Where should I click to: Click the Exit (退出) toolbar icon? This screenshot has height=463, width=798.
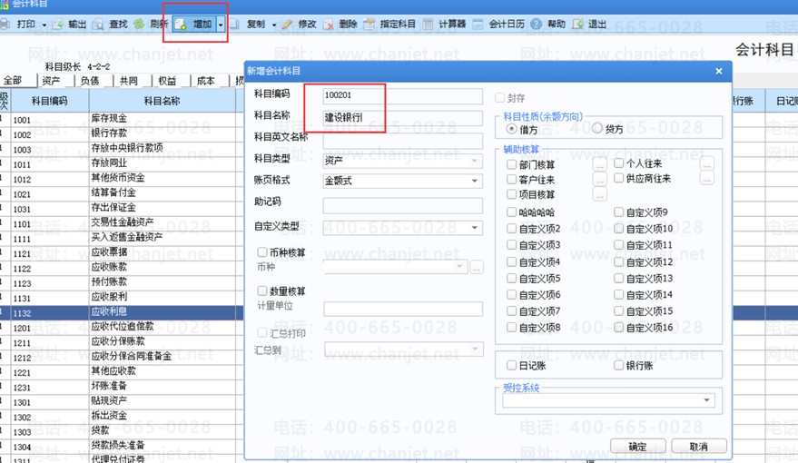click(x=578, y=24)
